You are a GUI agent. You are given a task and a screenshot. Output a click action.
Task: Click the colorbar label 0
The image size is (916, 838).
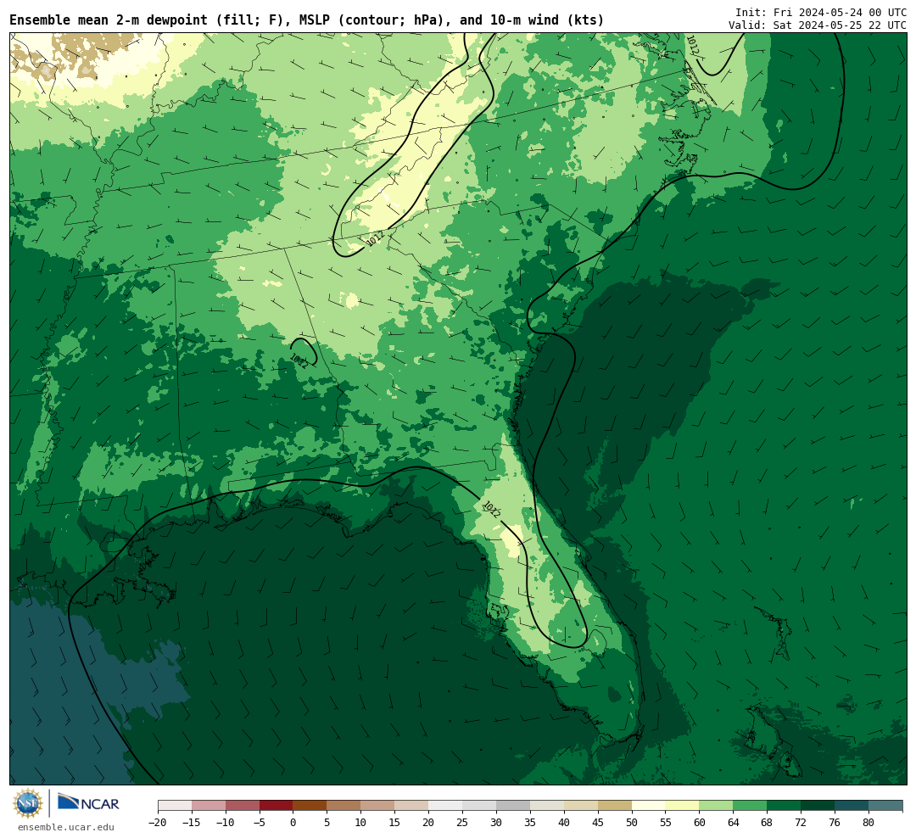tap(293, 823)
